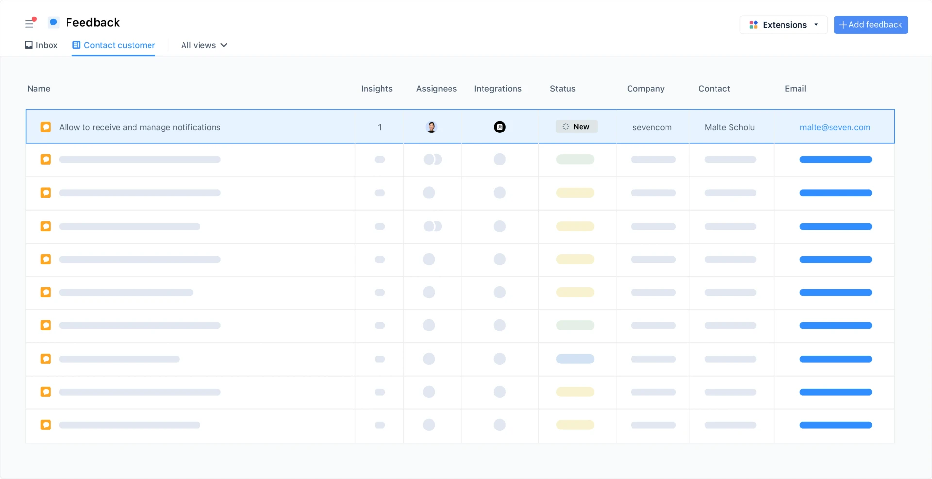
Task: Toggle the New status badge
Action: point(577,126)
